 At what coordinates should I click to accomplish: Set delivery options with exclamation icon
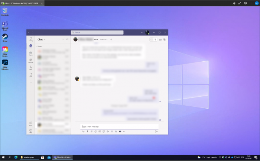pos(87,132)
